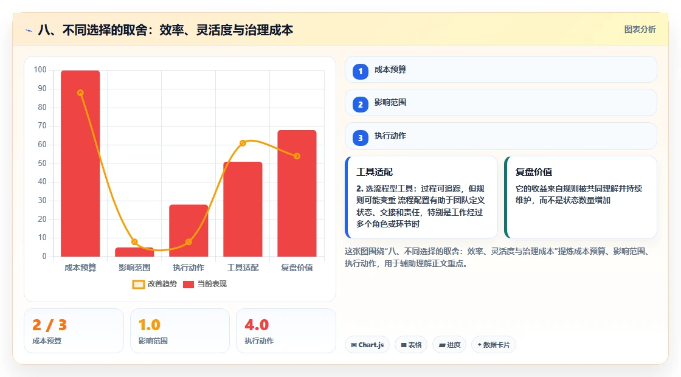This screenshot has width=681, height=377.
Task: Click the 复盘价值 red bar
Action: [297, 193]
